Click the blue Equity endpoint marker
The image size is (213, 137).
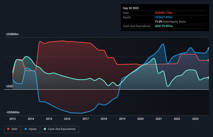(209, 48)
